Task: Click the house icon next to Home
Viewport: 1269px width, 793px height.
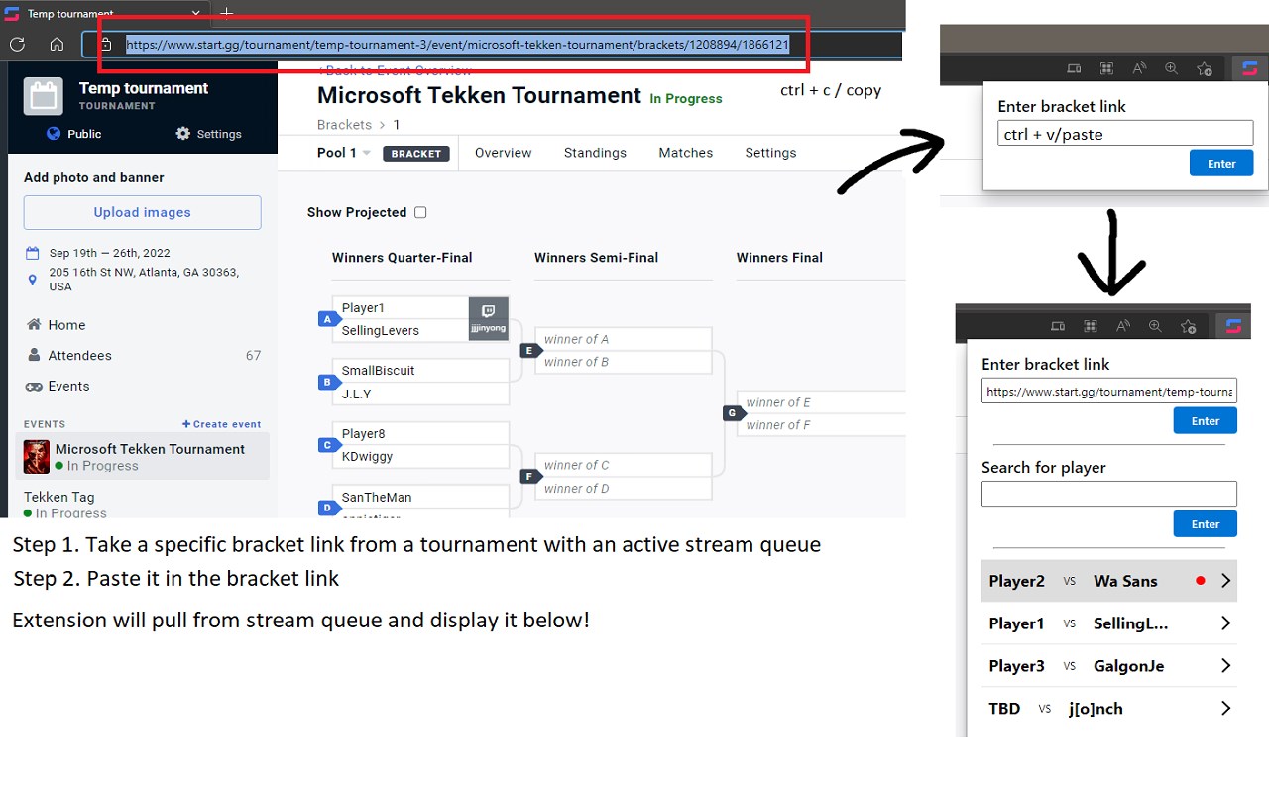Action: click(x=34, y=325)
